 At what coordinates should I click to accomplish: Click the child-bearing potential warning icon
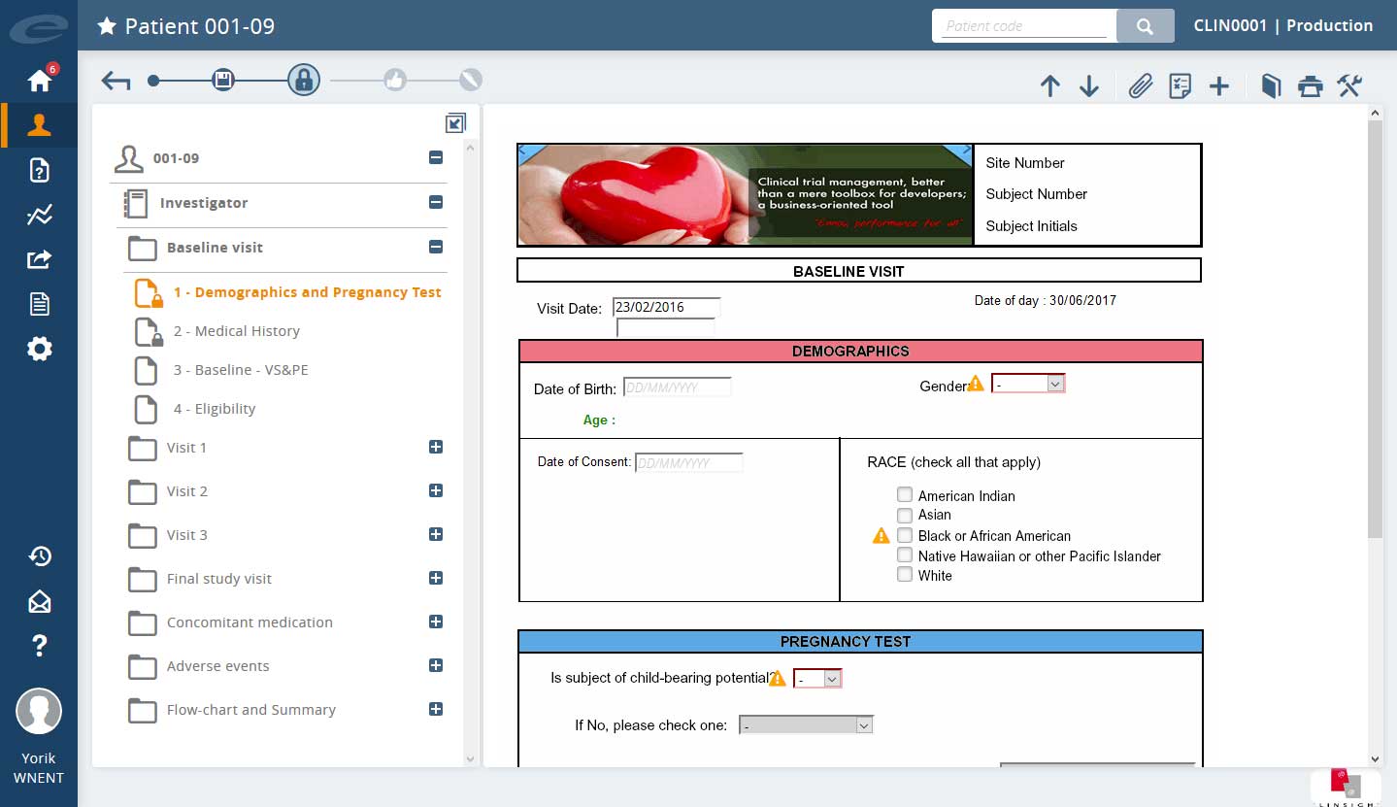pyautogui.click(x=777, y=679)
